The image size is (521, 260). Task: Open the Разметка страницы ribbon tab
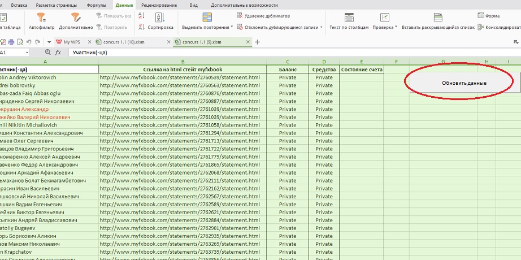click(x=56, y=5)
